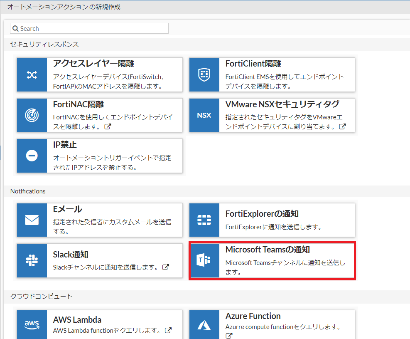Click the Microsoft Teams logo icon
The height and width of the screenshot is (339, 410).
click(204, 260)
